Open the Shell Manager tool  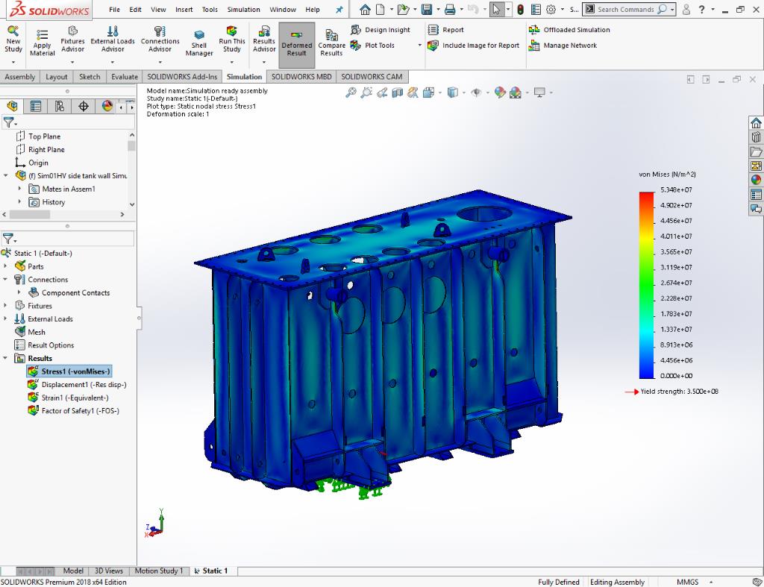pos(199,43)
